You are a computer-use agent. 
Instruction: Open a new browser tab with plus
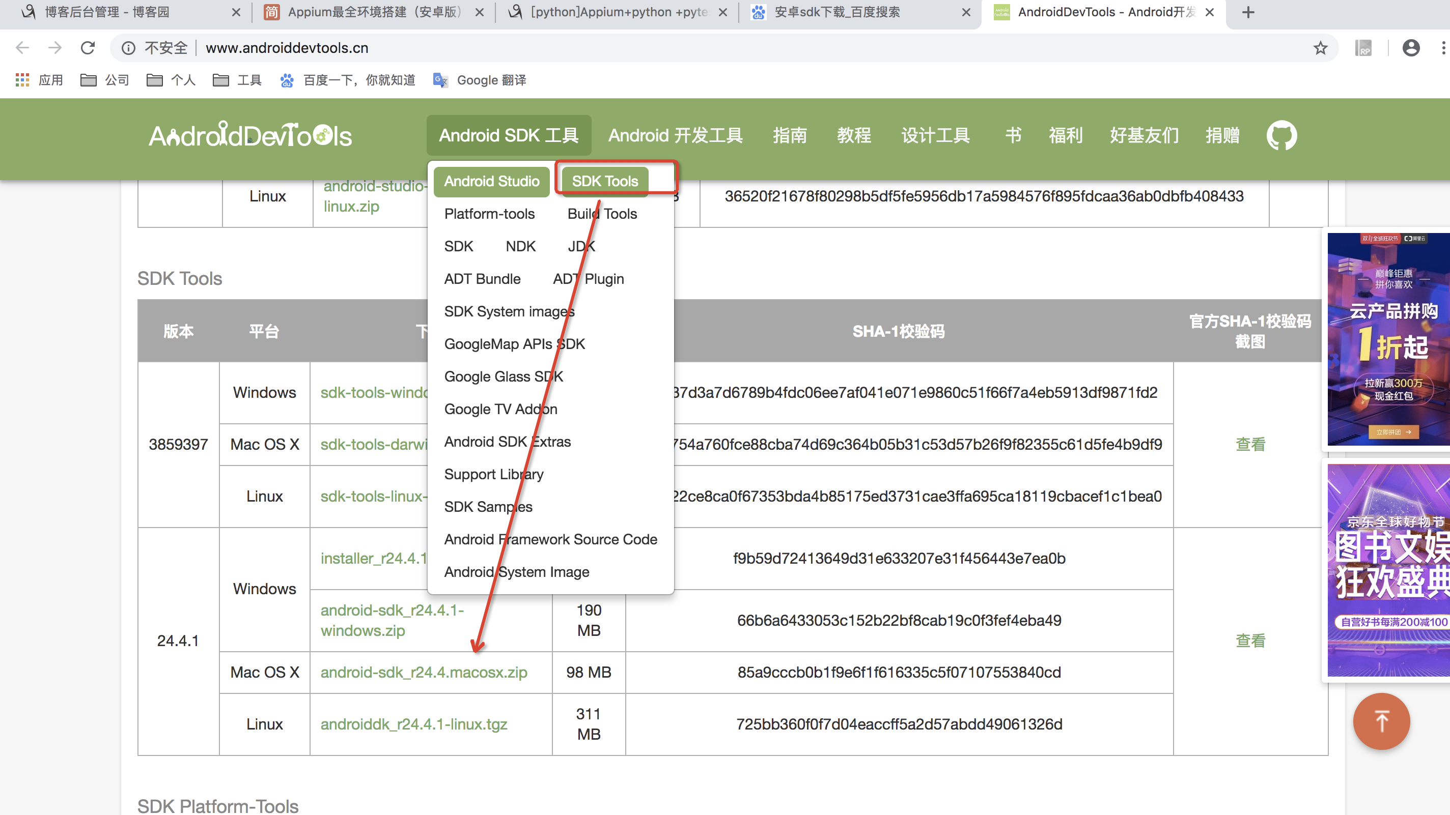tap(1248, 12)
